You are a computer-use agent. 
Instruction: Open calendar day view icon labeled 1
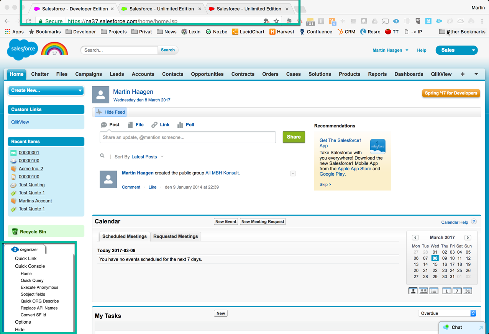coord(446,291)
